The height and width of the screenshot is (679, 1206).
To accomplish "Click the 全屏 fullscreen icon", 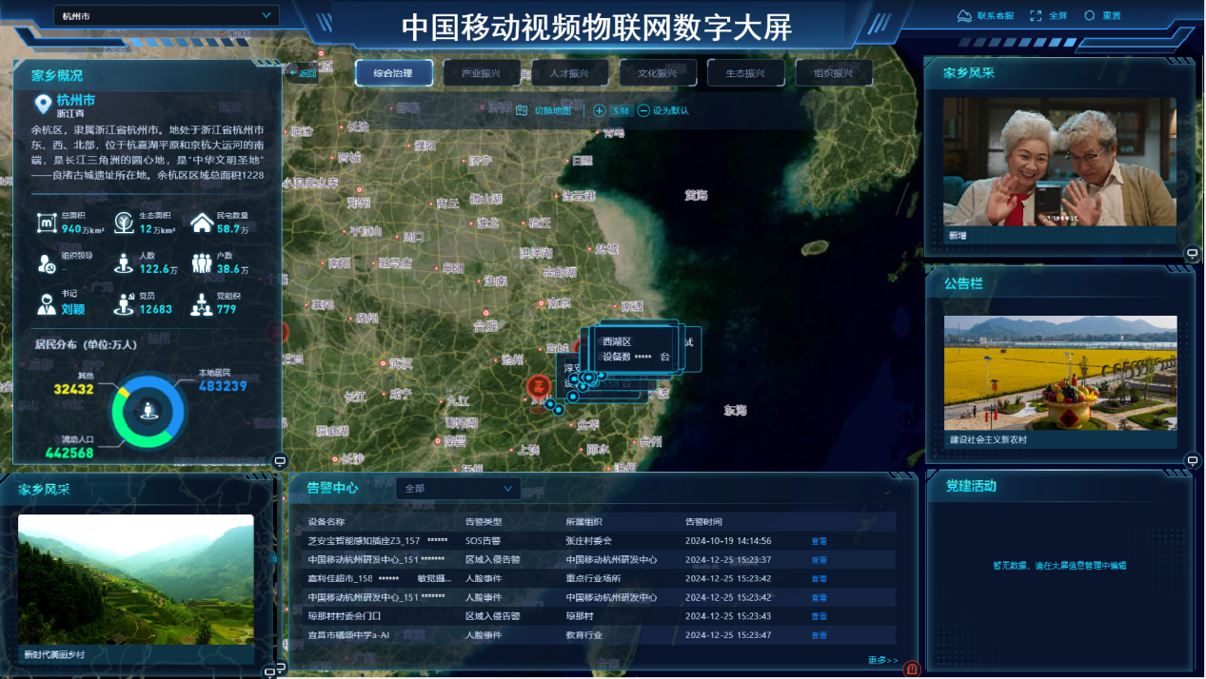I will click(x=1037, y=15).
